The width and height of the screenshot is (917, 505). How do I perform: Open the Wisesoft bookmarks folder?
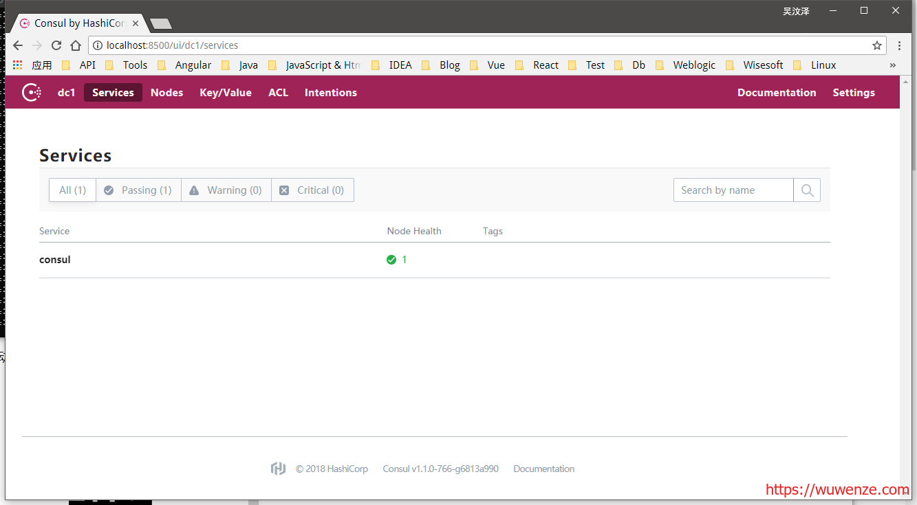coord(754,65)
